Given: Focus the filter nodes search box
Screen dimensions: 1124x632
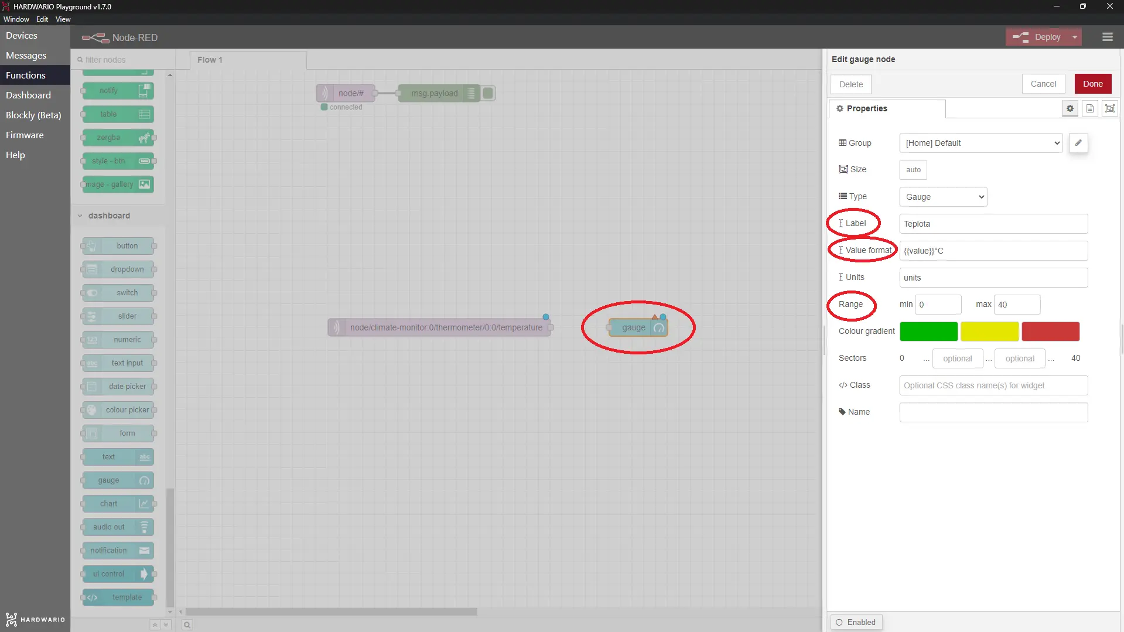Looking at the screenshot, I should (x=124, y=60).
